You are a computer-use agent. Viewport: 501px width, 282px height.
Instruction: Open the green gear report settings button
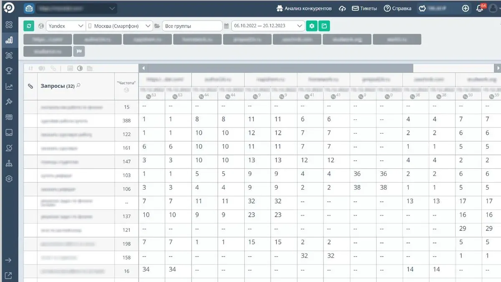[311, 26]
